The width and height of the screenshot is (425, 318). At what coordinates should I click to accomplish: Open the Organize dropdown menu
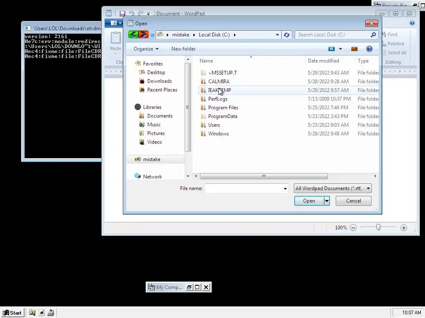146,49
